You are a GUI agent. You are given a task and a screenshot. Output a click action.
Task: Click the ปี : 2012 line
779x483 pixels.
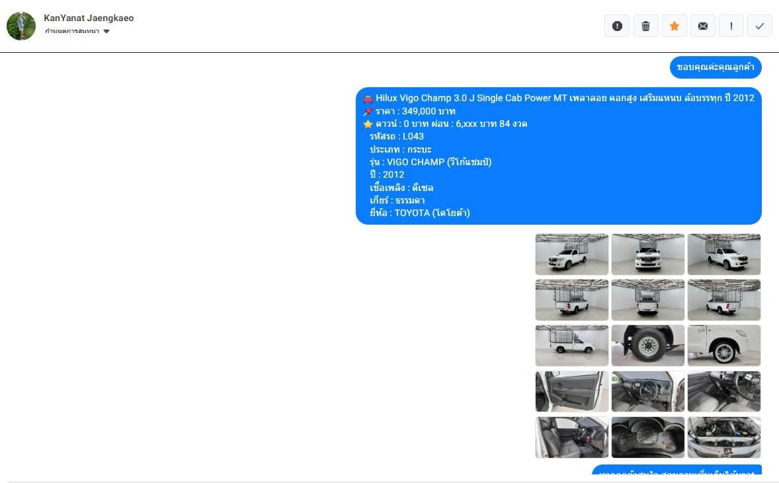(x=387, y=174)
